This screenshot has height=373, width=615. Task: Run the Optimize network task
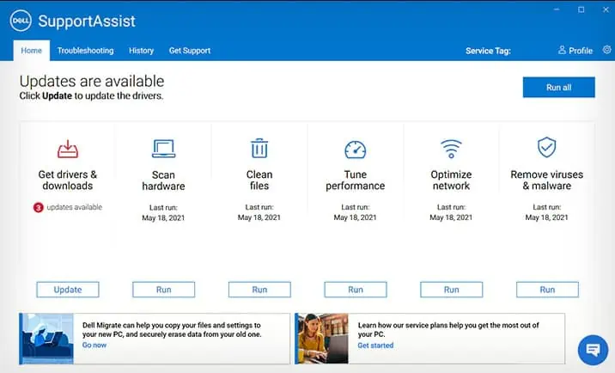click(451, 290)
